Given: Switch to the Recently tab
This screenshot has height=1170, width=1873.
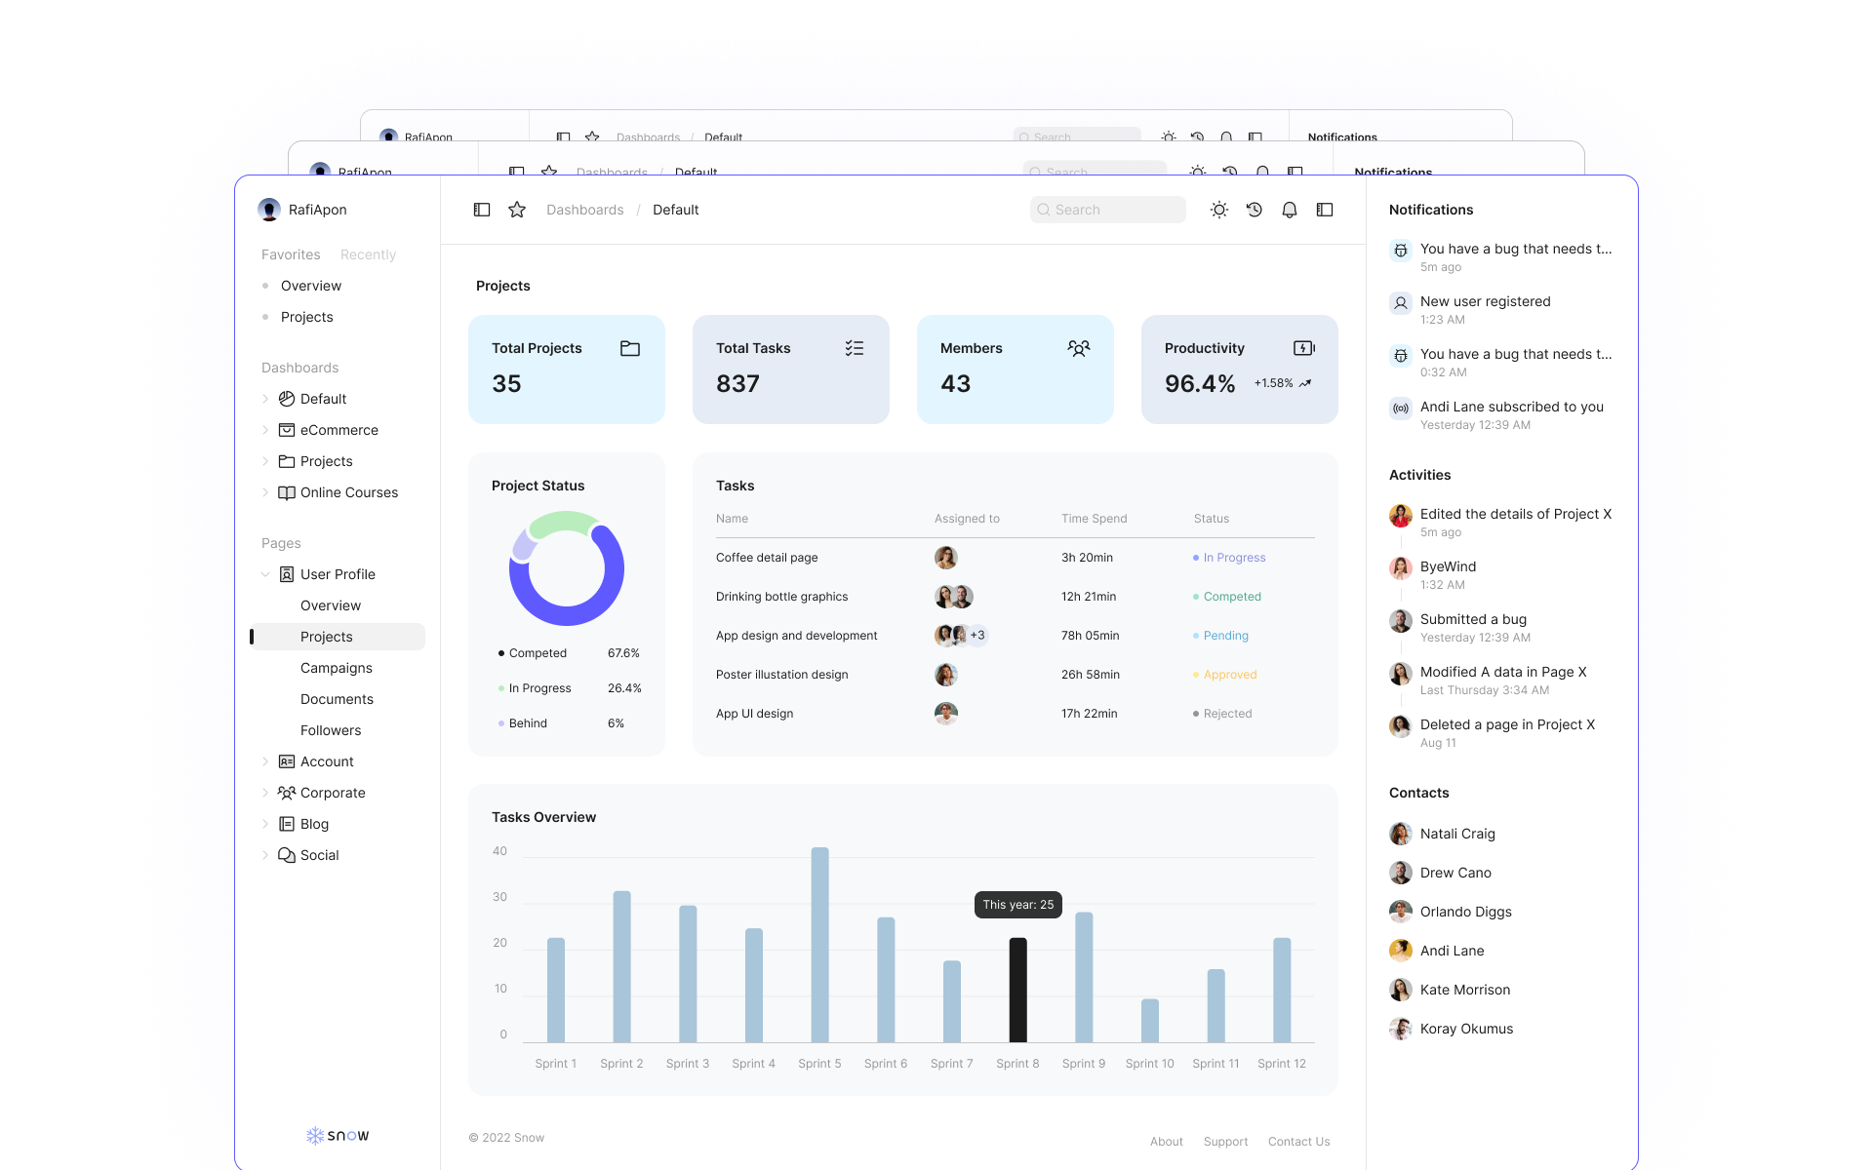Looking at the screenshot, I should click(x=368, y=254).
